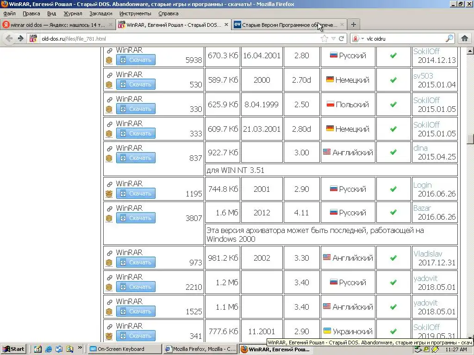This screenshot has width=474, height=355.
Task: Click the Ukrainian flag in 2.90 row
Action: (327, 331)
